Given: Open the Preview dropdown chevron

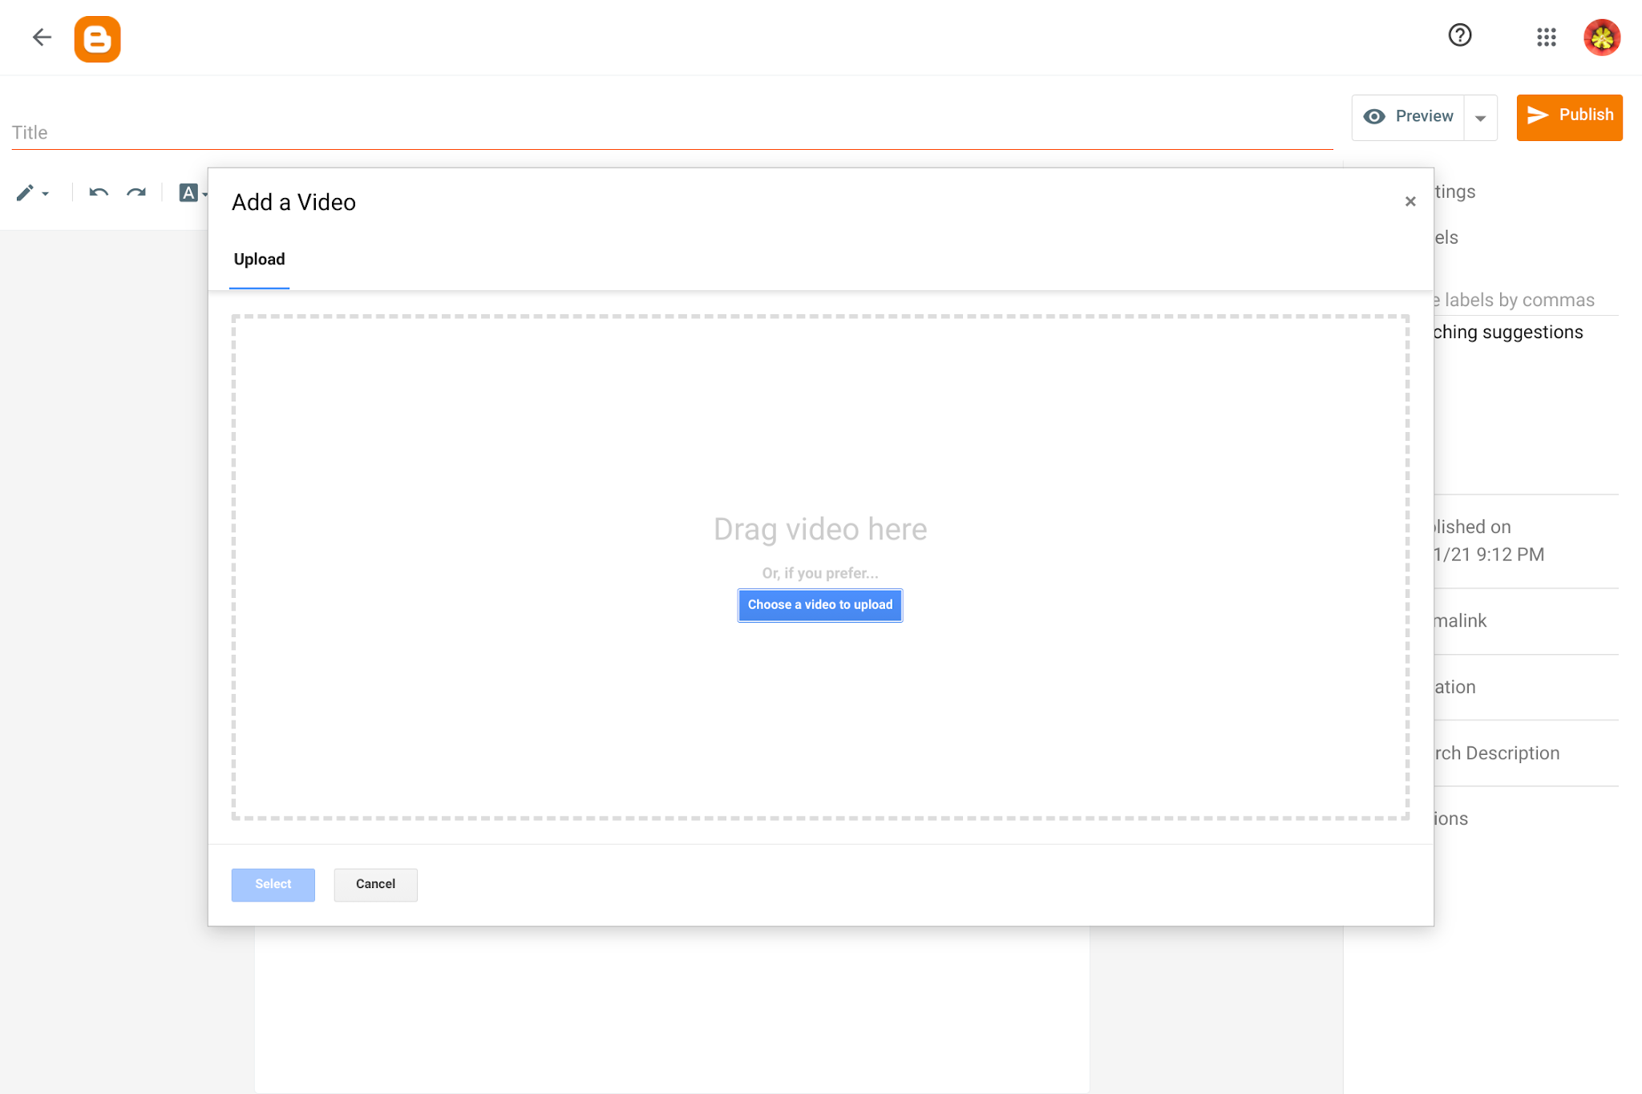Looking at the screenshot, I should tap(1480, 118).
